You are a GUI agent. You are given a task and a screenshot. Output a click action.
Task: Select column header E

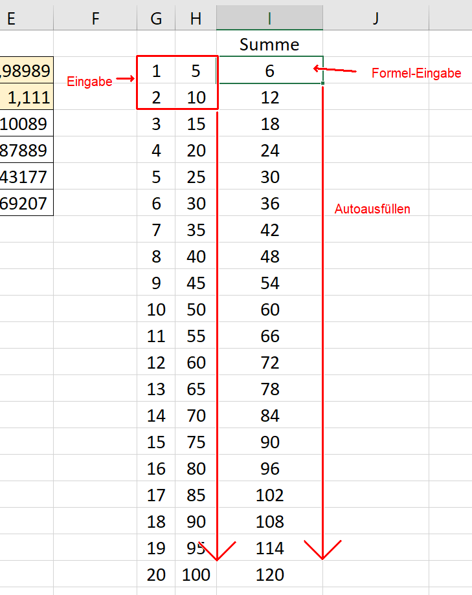click(x=27, y=18)
